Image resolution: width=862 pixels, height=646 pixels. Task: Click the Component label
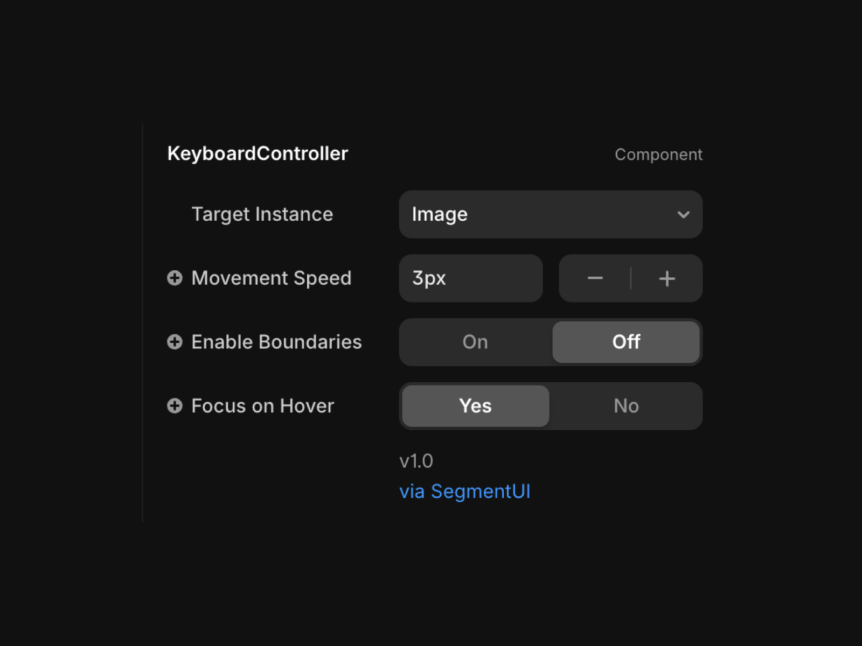tap(658, 155)
